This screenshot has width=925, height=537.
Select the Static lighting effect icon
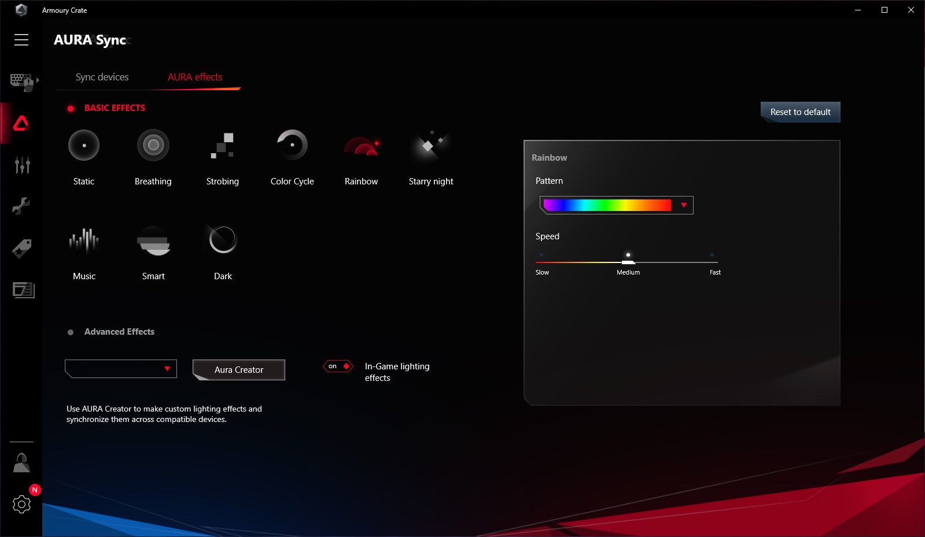coord(84,145)
